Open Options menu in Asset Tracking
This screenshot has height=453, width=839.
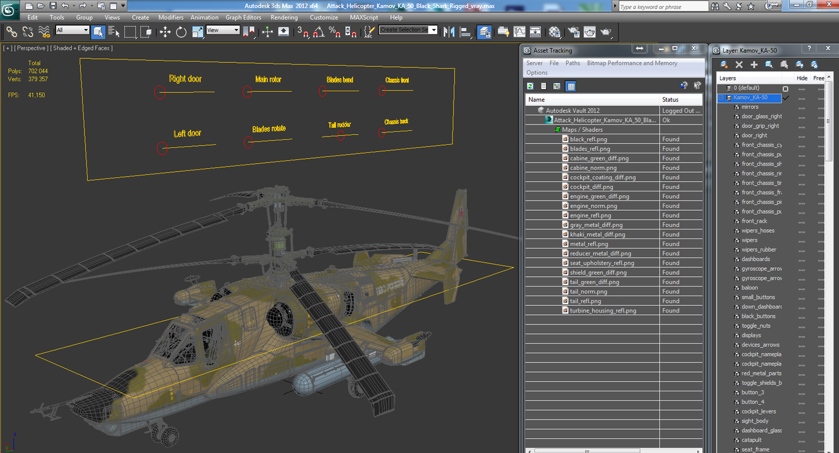(537, 73)
